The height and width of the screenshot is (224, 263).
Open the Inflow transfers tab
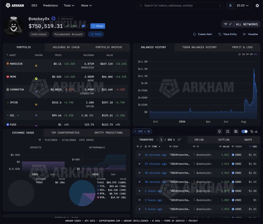tap(199, 140)
